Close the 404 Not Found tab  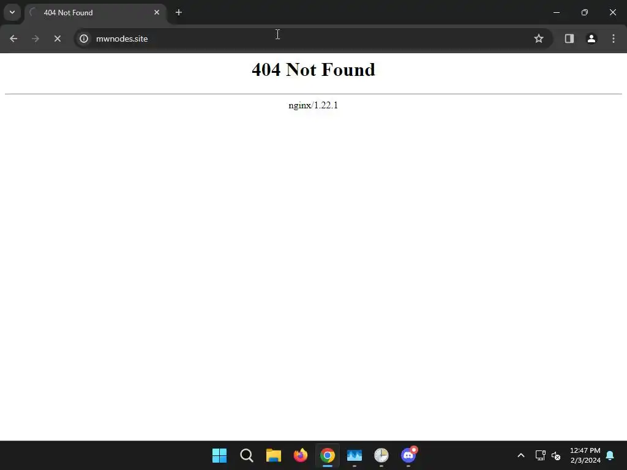157,12
